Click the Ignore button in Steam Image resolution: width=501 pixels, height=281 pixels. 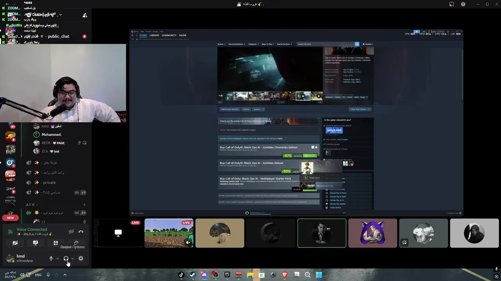click(257, 109)
